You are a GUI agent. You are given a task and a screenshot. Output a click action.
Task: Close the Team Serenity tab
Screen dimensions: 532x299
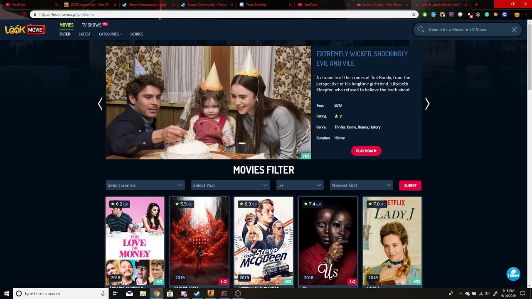coord(291,5)
